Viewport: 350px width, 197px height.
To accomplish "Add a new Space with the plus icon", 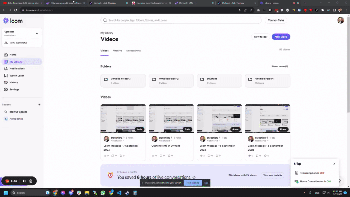I will (39, 105).
